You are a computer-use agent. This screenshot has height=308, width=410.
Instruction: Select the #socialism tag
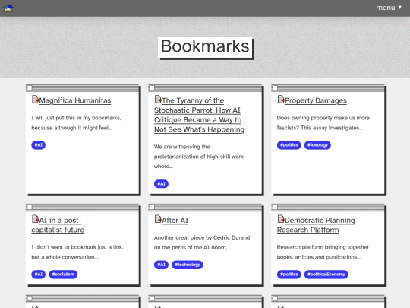(63, 275)
